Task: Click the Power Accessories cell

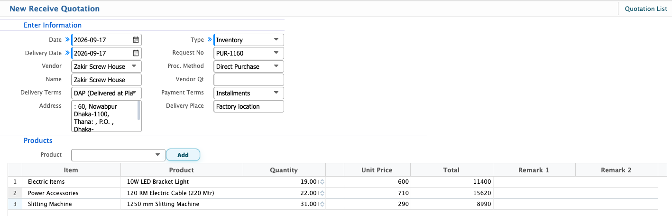Action: [x=71, y=193]
